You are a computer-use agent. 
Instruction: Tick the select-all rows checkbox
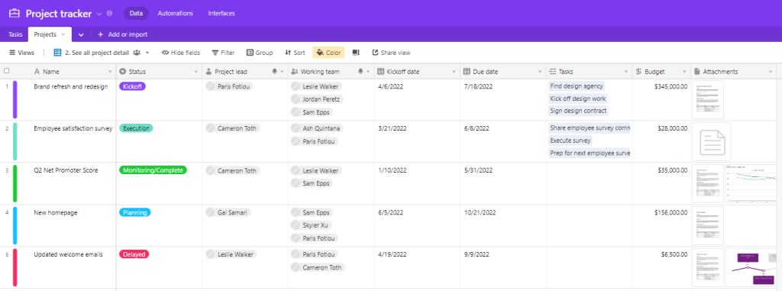click(x=6, y=71)
